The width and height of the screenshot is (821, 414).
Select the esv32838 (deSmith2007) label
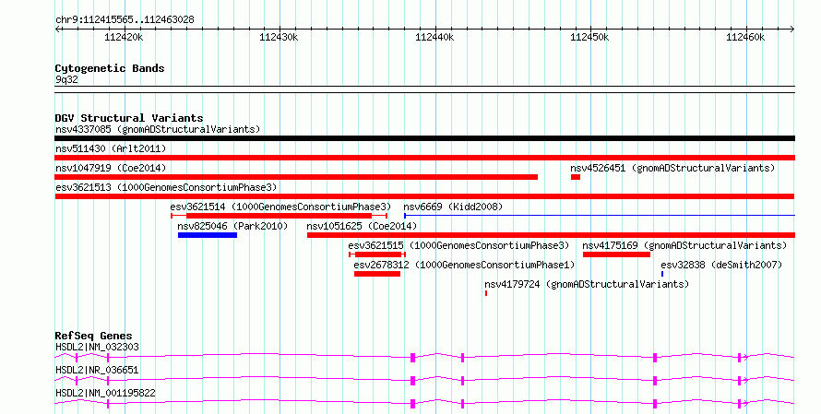[x=721, y=265]
